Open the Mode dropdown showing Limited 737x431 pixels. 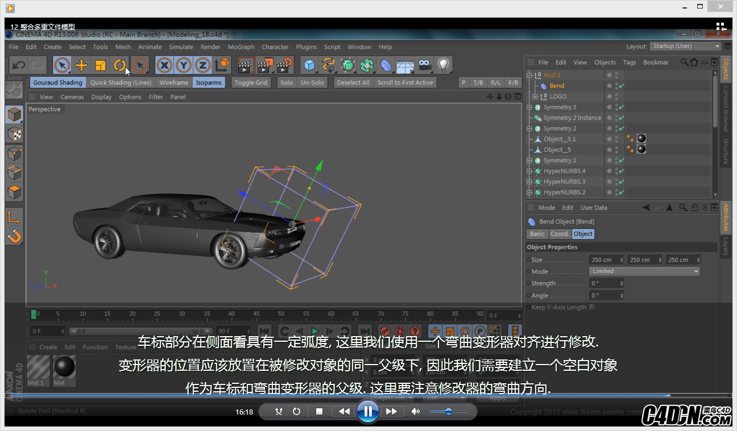[x=645, y=271]
